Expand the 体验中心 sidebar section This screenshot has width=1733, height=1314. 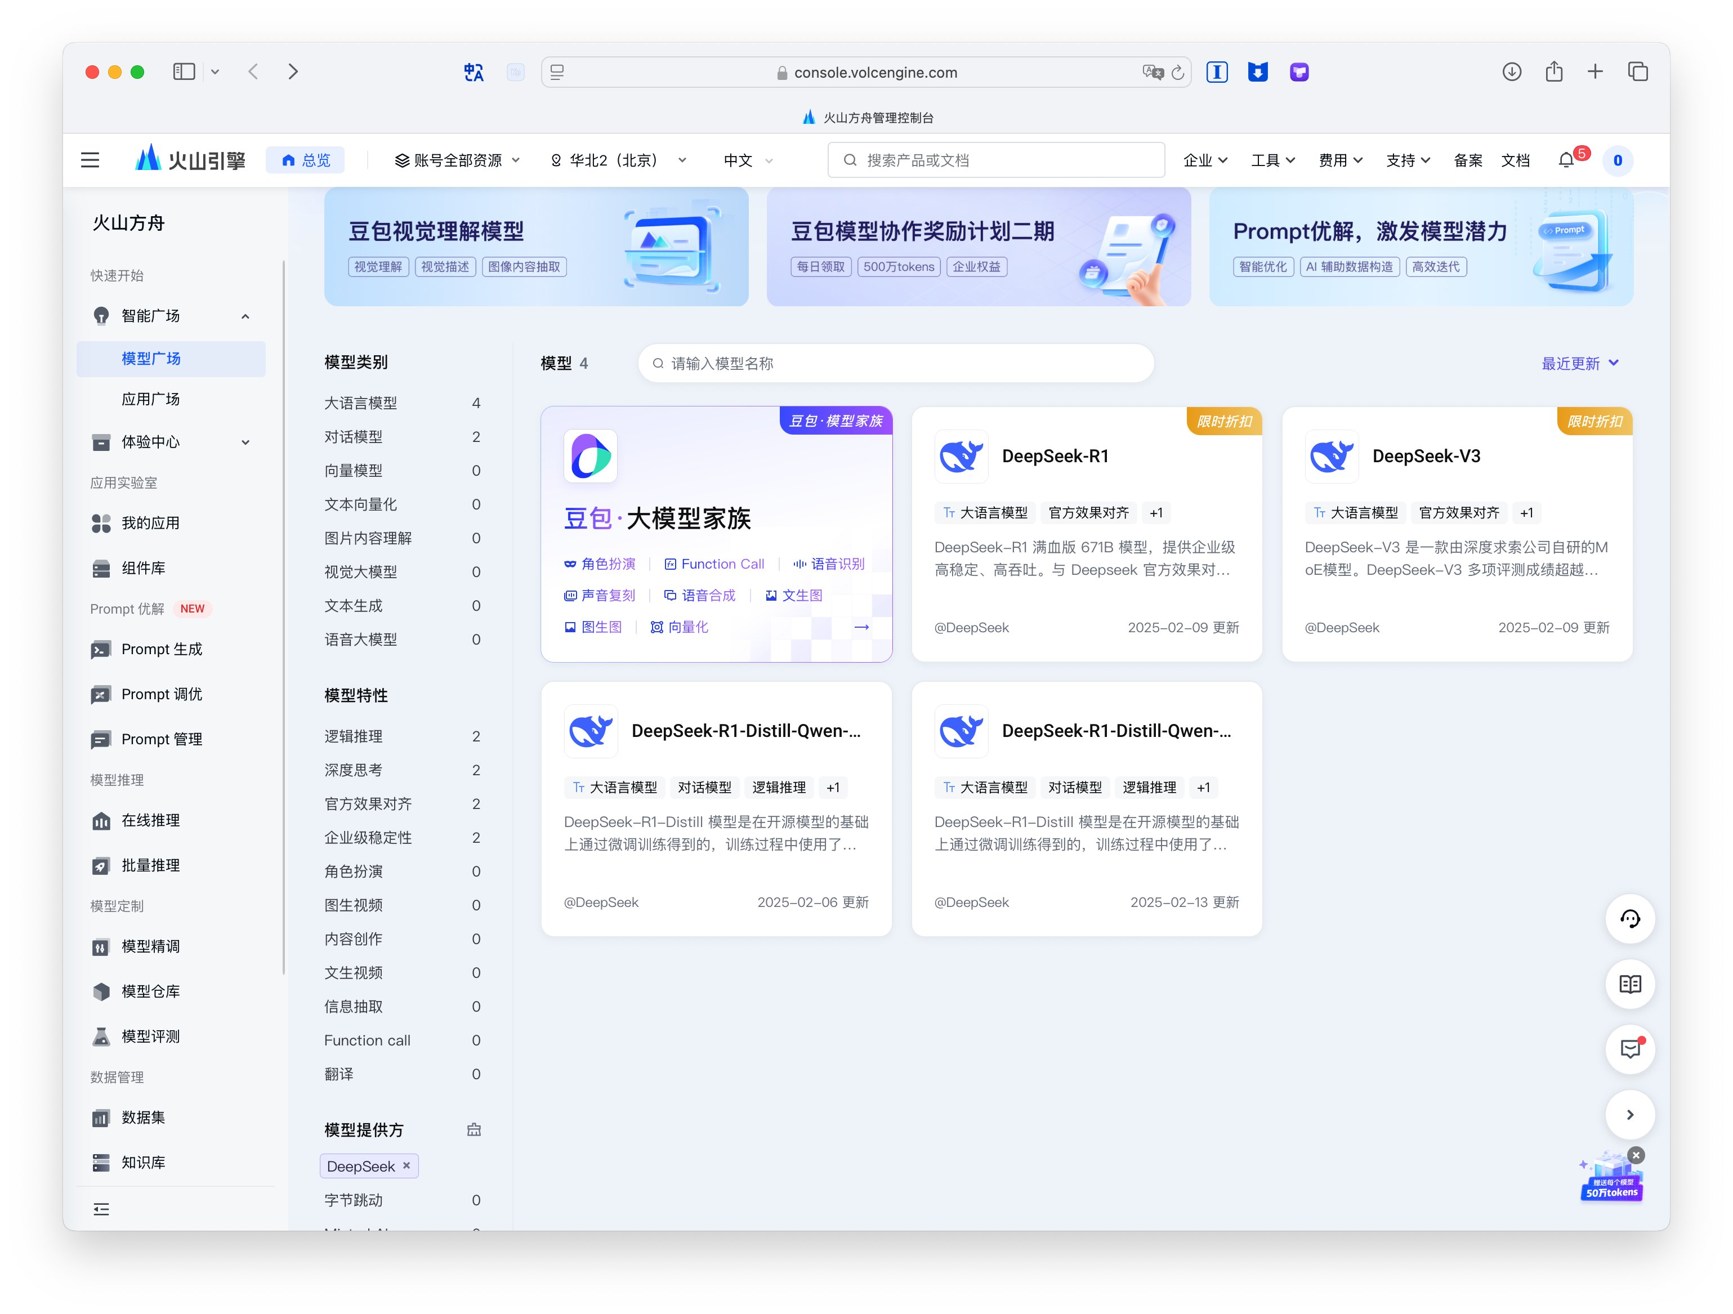[x=245, y=442]
